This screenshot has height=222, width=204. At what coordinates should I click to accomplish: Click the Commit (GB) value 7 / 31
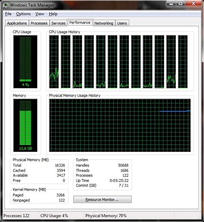124,185
